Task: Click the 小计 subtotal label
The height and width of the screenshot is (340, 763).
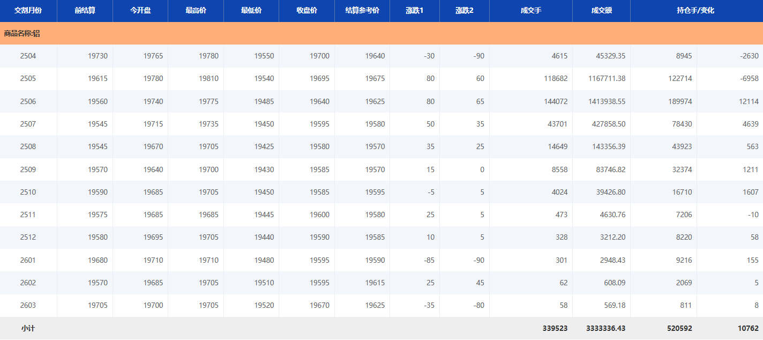Action: pos(28,328)
